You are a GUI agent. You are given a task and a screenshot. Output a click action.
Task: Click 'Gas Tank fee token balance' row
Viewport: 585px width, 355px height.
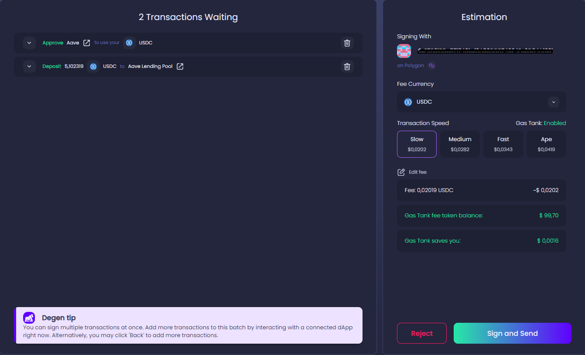[482, 216]
